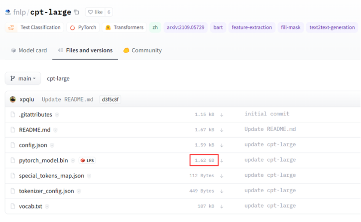Download config.json using its arrow icon
This screenshot has width=361, height=222.
pyautogui.click(x=222, y=145)
